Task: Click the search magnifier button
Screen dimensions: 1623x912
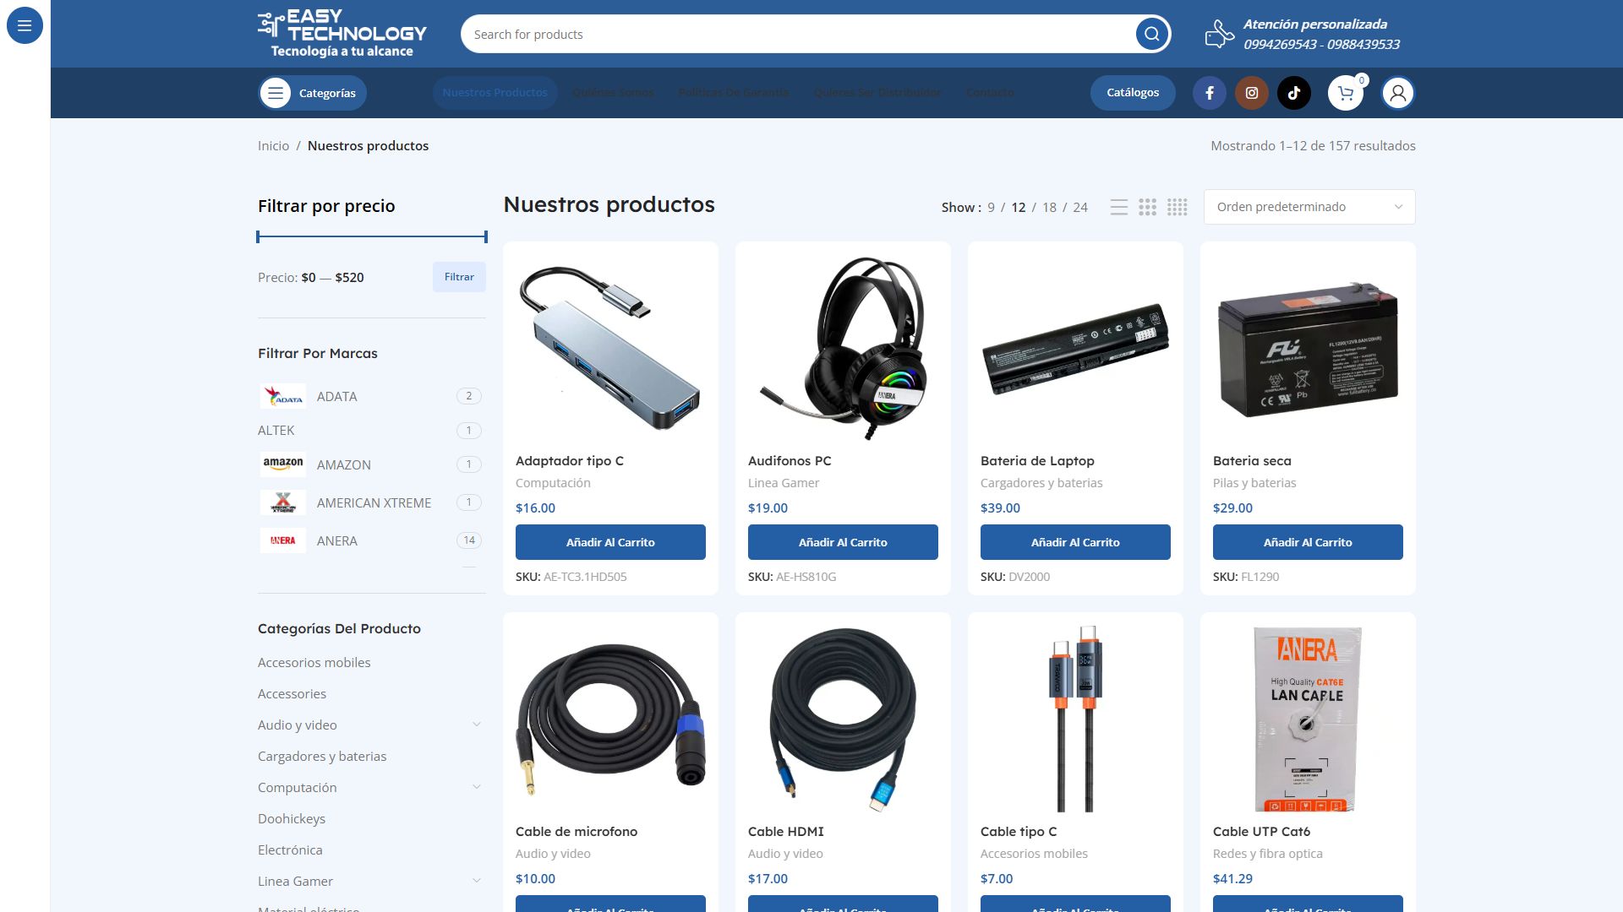Action: pos(1151,34)
